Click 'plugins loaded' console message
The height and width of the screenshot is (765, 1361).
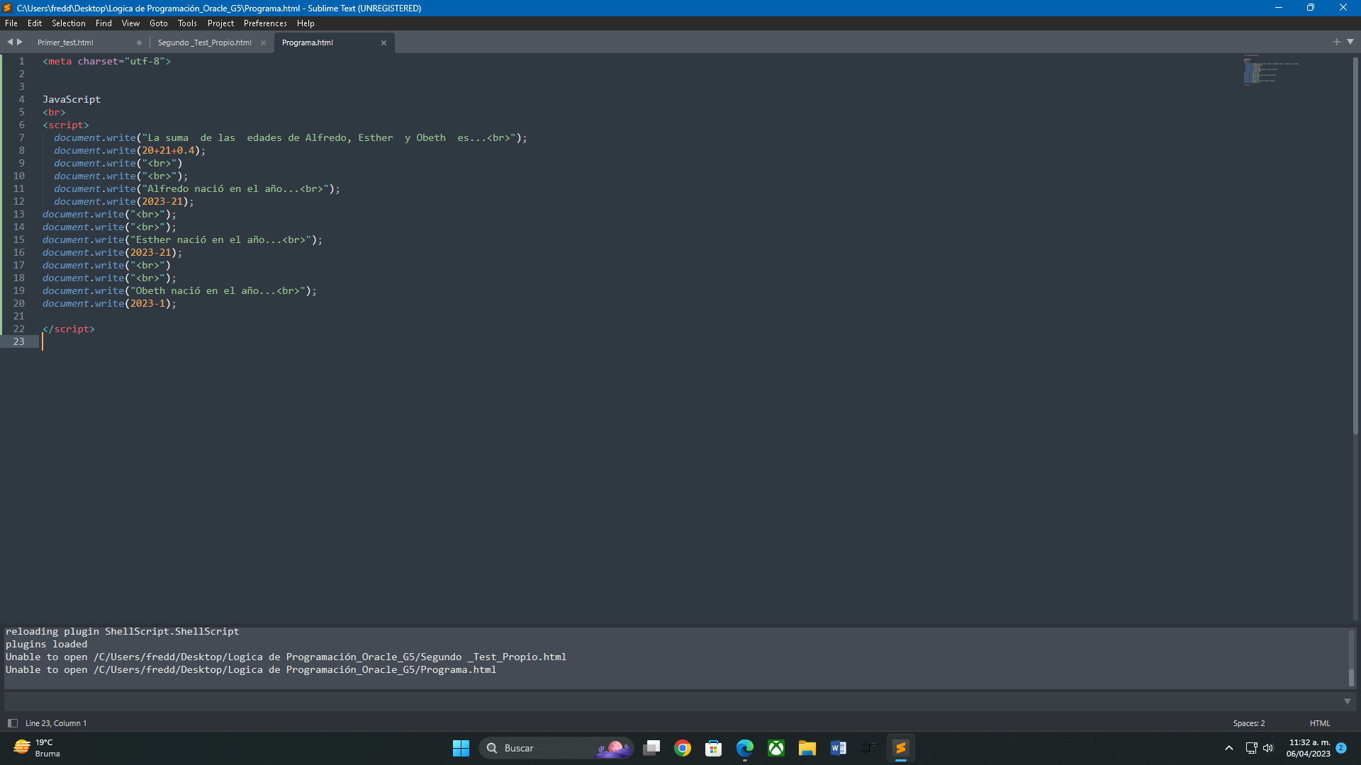click(47, 645)
